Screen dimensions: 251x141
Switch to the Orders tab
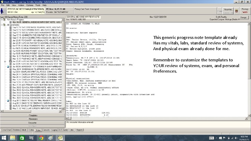[31, 130]
